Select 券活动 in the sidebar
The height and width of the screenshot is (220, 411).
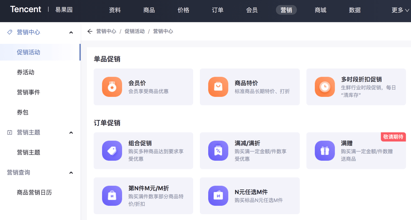(x=26, y=72)
